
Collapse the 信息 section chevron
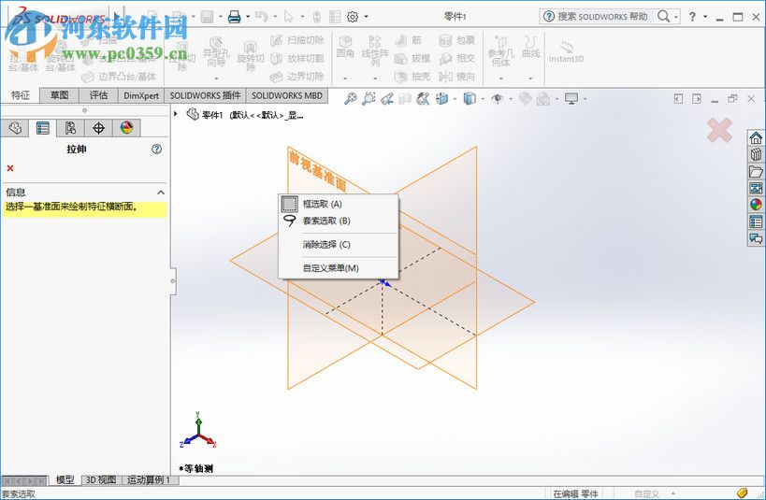click(160, 193)
